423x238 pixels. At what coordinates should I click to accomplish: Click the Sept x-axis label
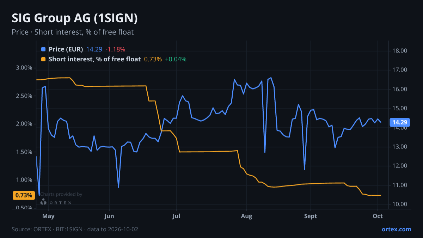311,216
